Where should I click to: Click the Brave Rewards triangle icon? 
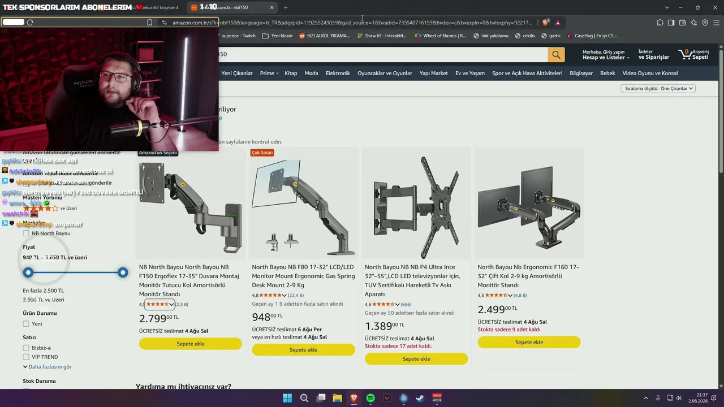[558, 23]
